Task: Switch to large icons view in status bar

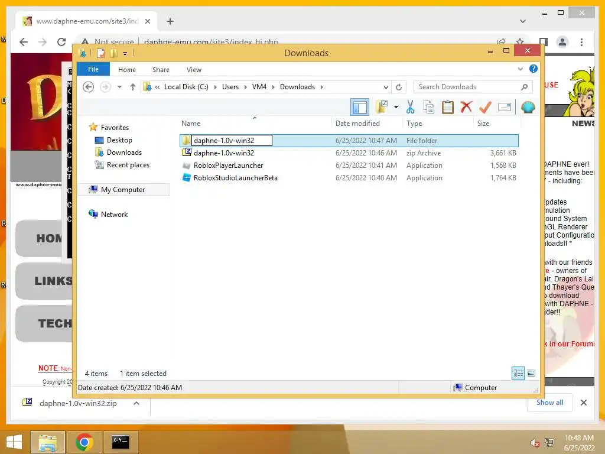Action: pos(531,373)
